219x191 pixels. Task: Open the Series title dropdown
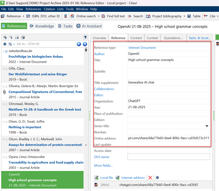[x=207, y=126]
